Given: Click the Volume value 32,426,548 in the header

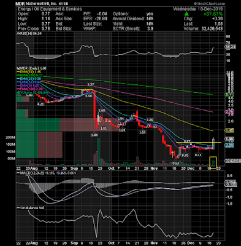Looking at the screenshot, I should [212, 29].
